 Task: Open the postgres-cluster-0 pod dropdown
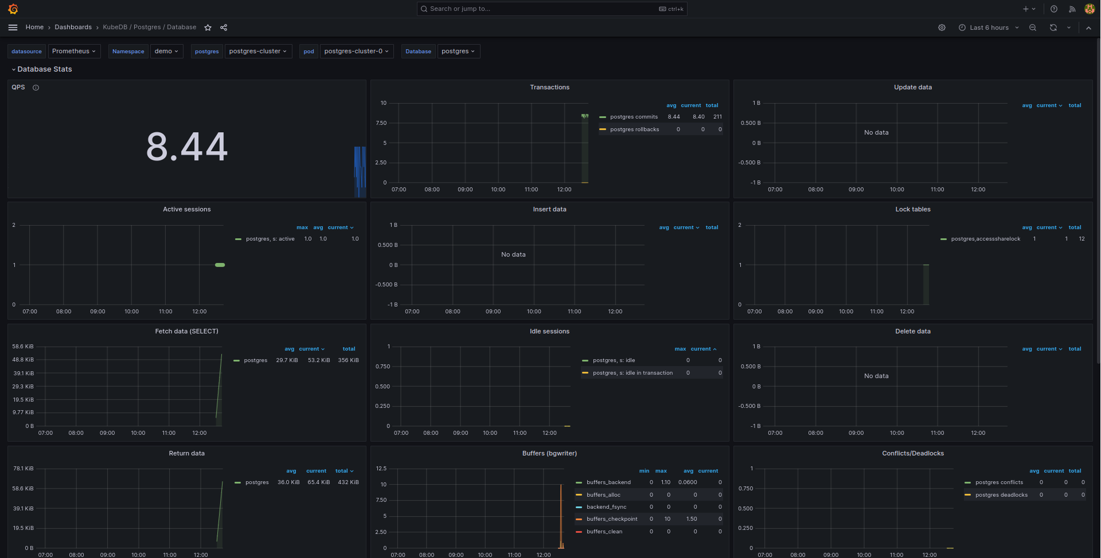click(356, 51)
